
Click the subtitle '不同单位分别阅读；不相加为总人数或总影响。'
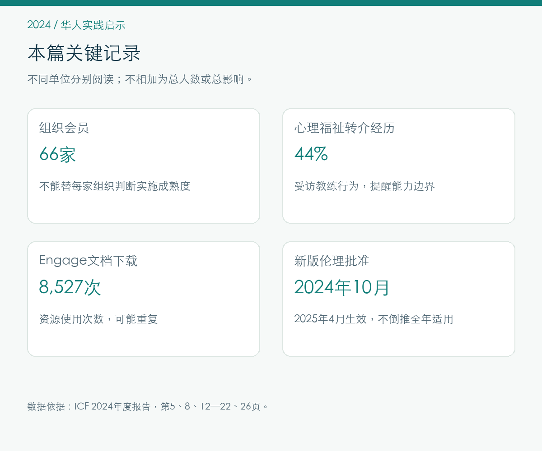(140, 79)
